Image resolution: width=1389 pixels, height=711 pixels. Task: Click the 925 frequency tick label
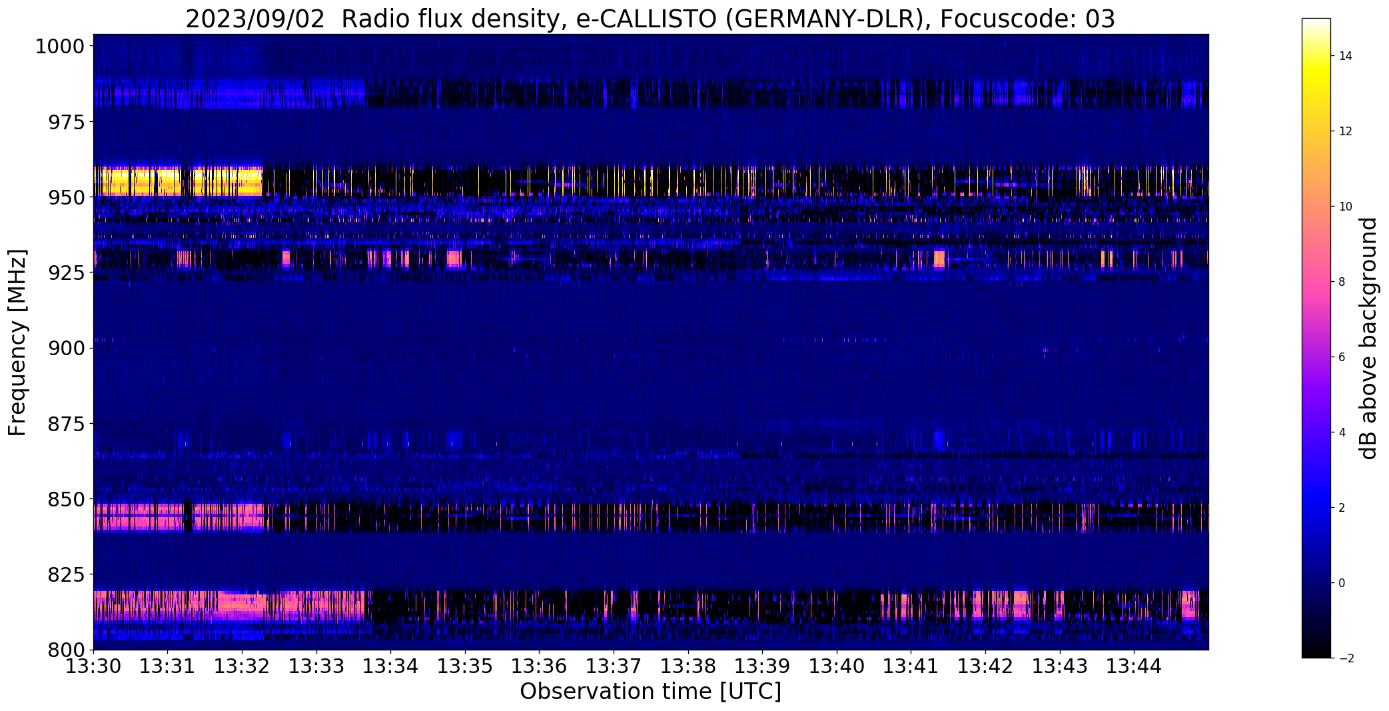click(67, 273)
